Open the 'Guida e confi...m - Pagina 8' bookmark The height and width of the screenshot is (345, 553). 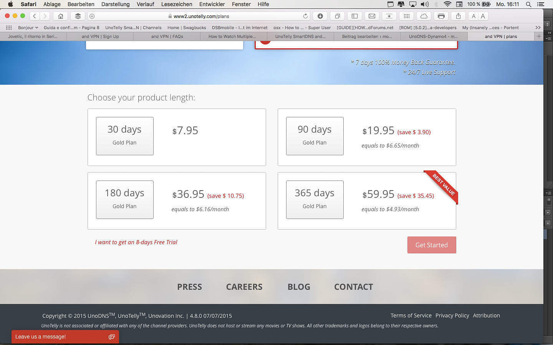71,28
